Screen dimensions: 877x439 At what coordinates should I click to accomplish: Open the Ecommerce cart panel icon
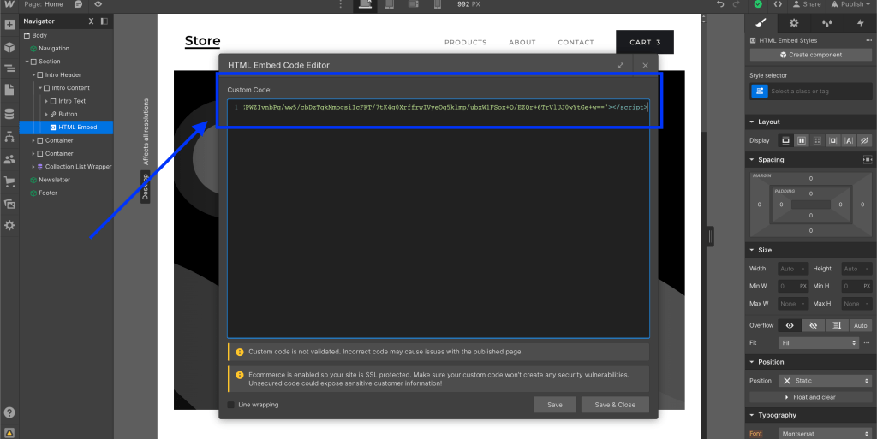coord(9,181)
